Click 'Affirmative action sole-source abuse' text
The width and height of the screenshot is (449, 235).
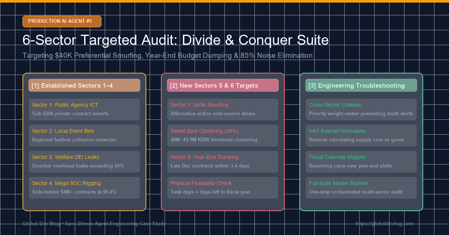[213, 113]
